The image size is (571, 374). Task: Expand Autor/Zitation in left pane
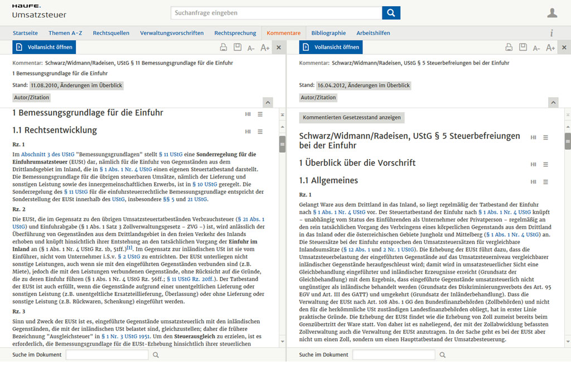(31, 98)
